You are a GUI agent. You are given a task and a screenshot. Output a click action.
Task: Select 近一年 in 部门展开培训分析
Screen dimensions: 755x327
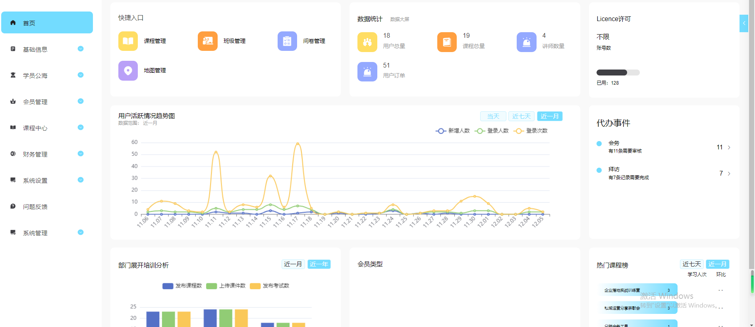click(319, 264)
